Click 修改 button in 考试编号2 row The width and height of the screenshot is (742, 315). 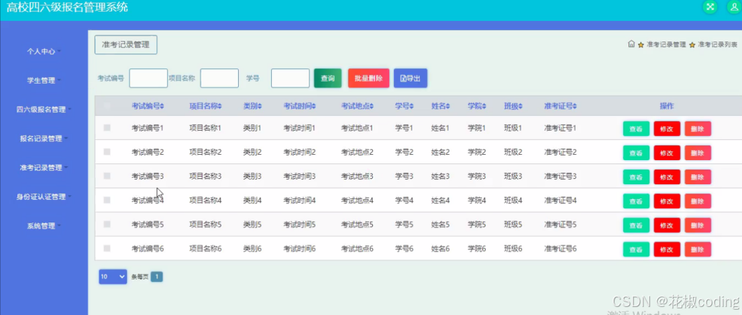coord(667,153)
